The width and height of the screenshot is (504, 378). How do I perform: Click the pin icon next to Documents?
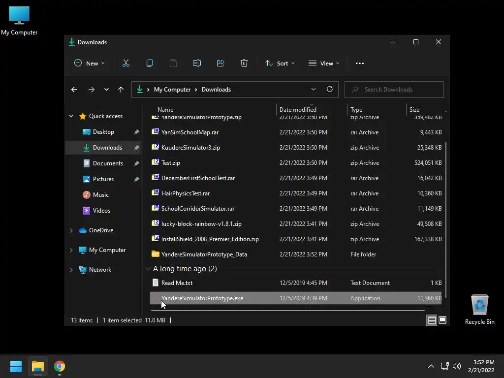pos(136,163)
